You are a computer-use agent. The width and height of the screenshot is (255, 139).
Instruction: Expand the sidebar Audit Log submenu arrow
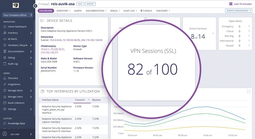(x=31, y=64)
